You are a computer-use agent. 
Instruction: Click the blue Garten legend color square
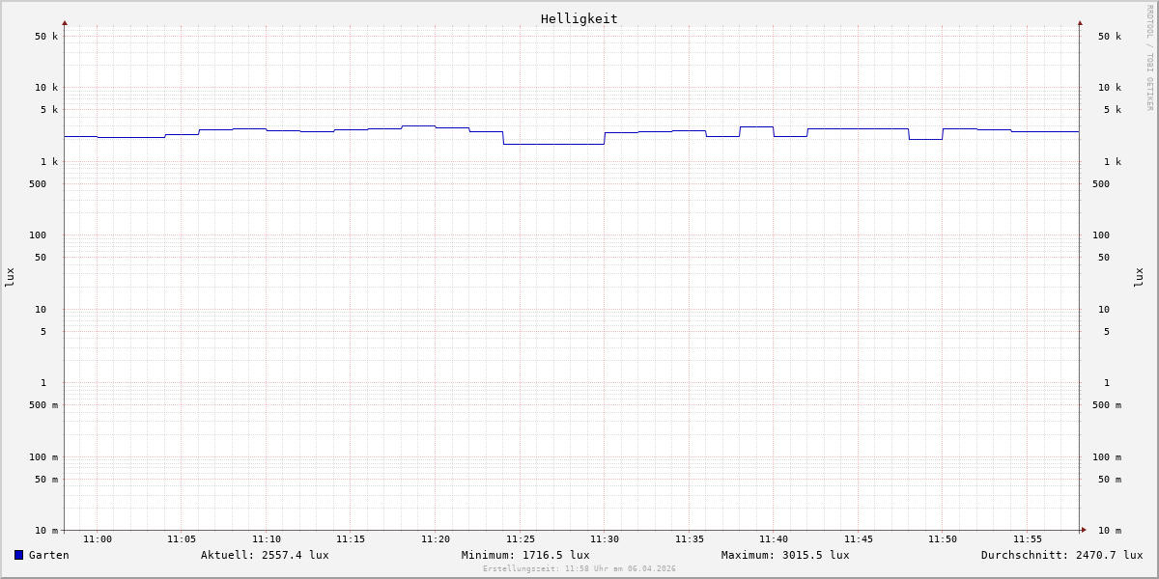(x=18, y=555)
